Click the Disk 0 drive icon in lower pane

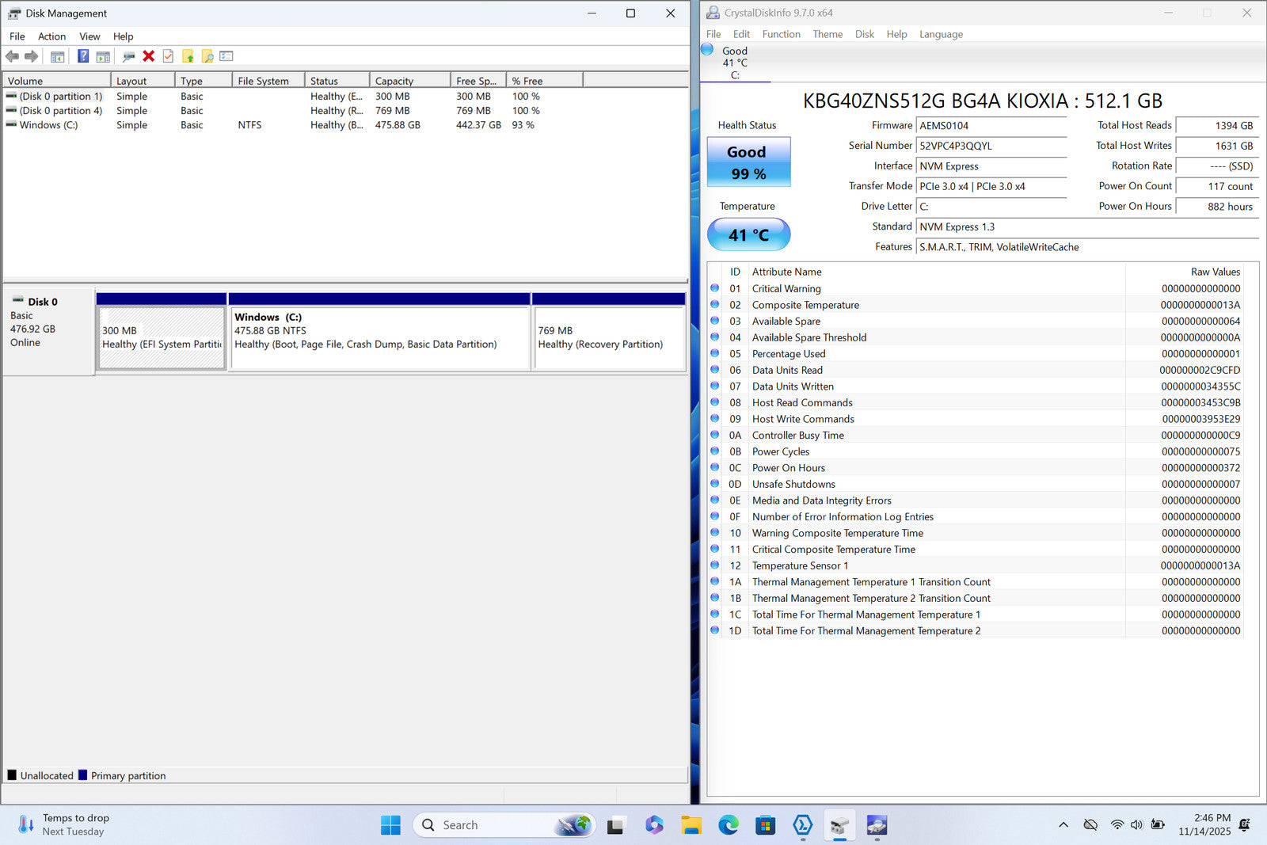click(x=17, y=301)
